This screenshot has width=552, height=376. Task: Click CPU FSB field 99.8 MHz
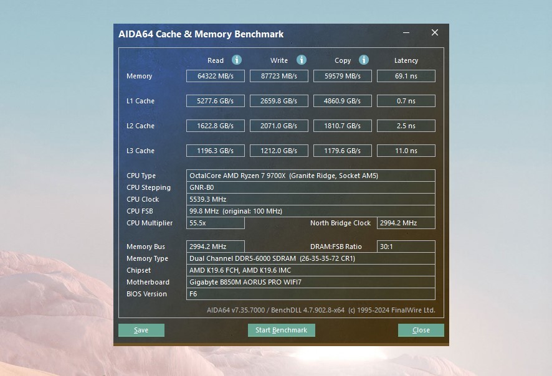(x=310, y=211)
